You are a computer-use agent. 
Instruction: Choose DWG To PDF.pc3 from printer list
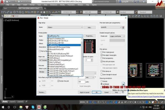(x=64, y=62)
